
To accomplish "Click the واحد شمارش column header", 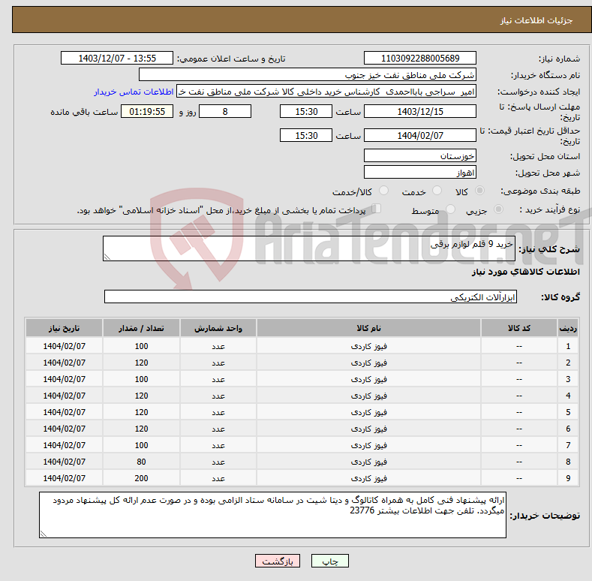I will tap(218, 328).
